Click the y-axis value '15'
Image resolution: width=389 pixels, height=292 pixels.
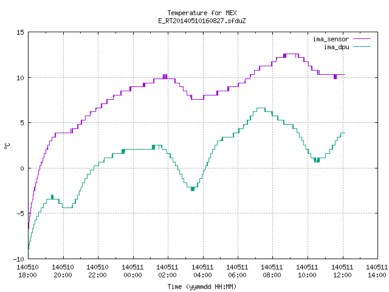coord(20,32)
